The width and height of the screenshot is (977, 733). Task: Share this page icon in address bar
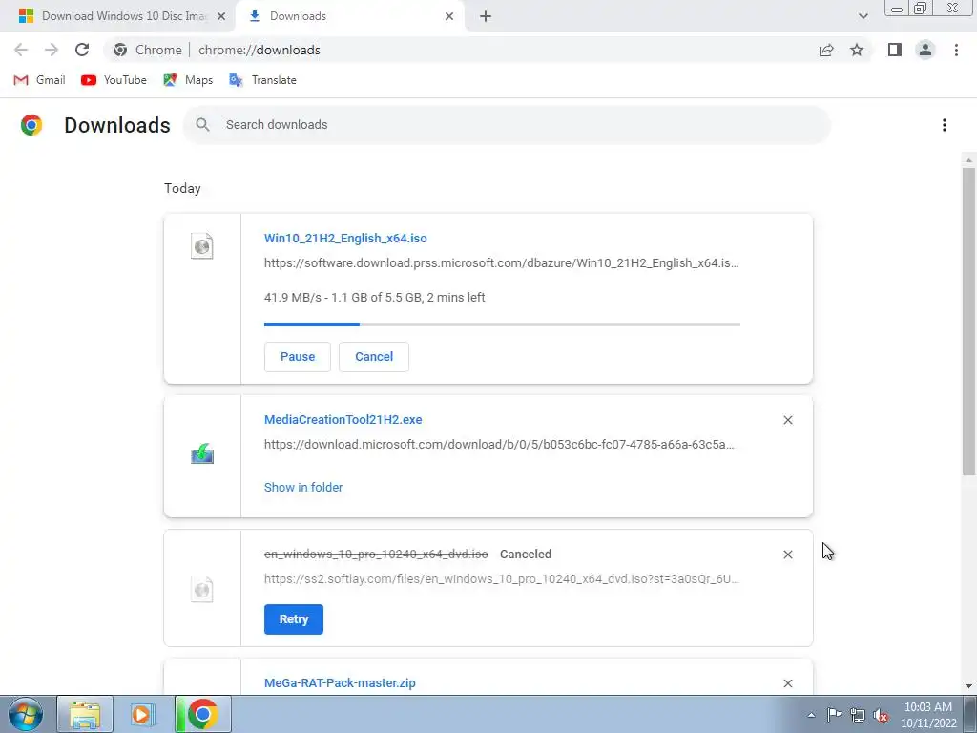[x=826, y=50]
